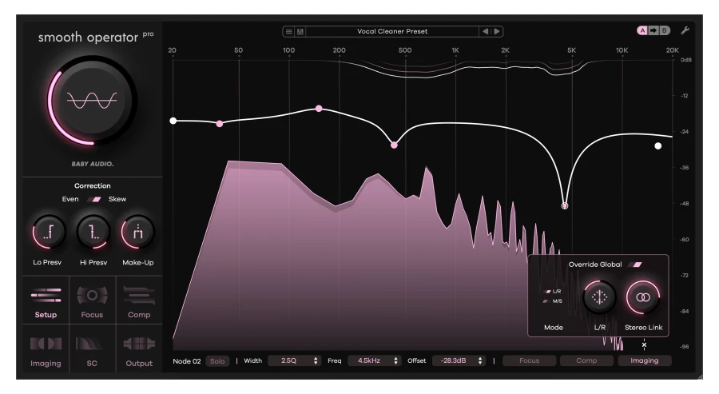719x394 pixels.
Task: Click the Lo Presv knob
Action: pos(48,232)
